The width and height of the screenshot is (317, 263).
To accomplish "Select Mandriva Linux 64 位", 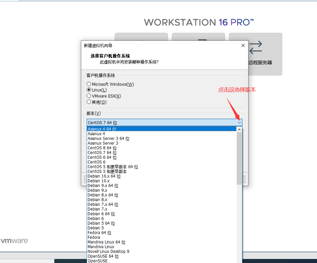I will coord(162,242).
